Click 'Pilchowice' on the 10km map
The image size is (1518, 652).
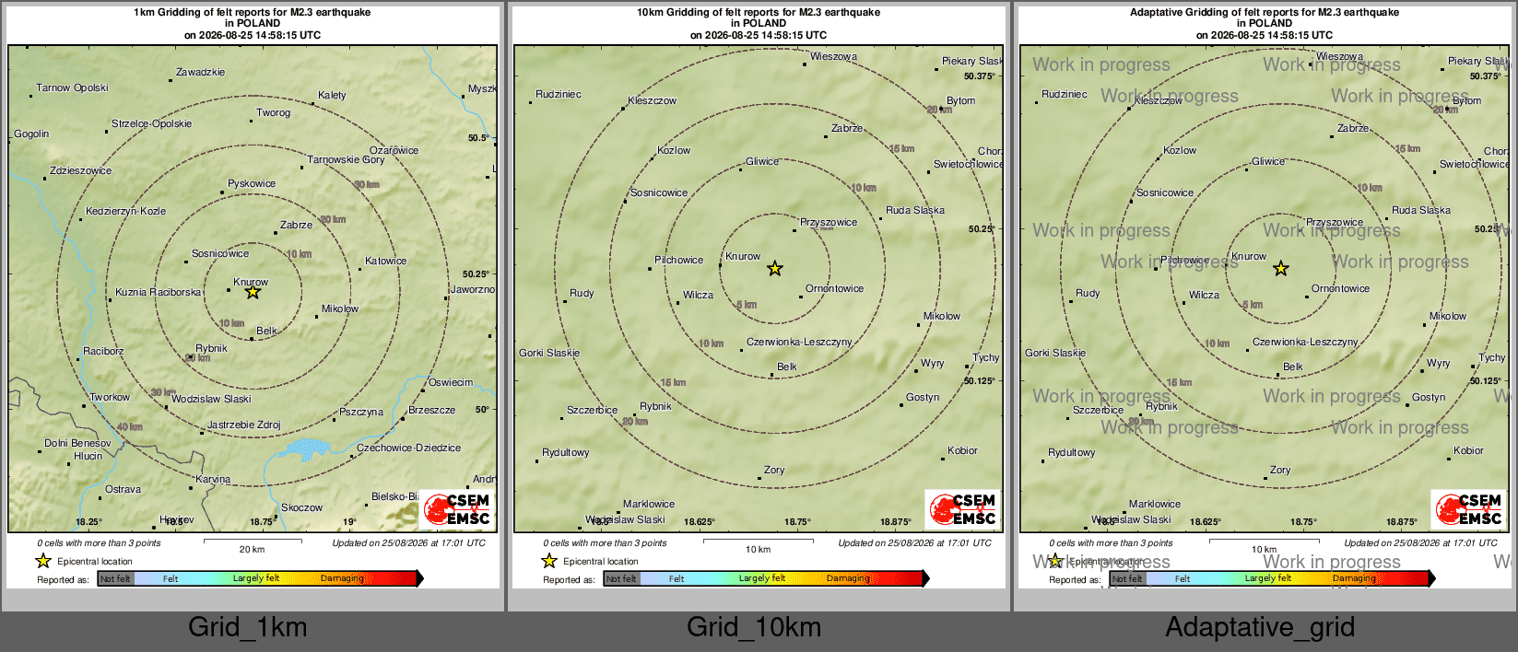click(x=678, y=260)
